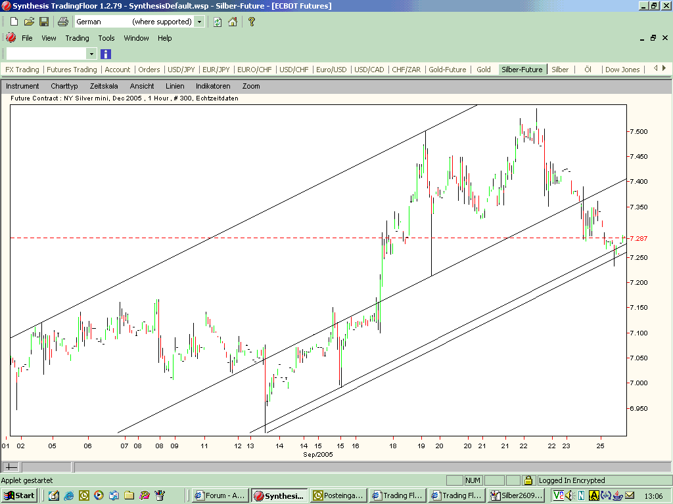Viewport: 673px width, 504px height.
Task: Open the Gold-Future tab
Action: (x=447, y=70)
